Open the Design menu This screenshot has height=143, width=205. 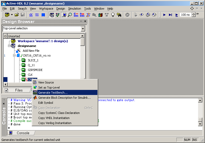point(61,9)
